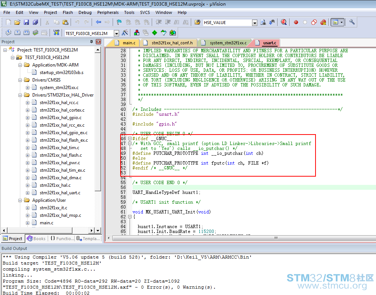This screenshot has width=376, height=295.
Task: Click the Project panel vertical scrollbar down arrow
Action: (x=98, y=230)
